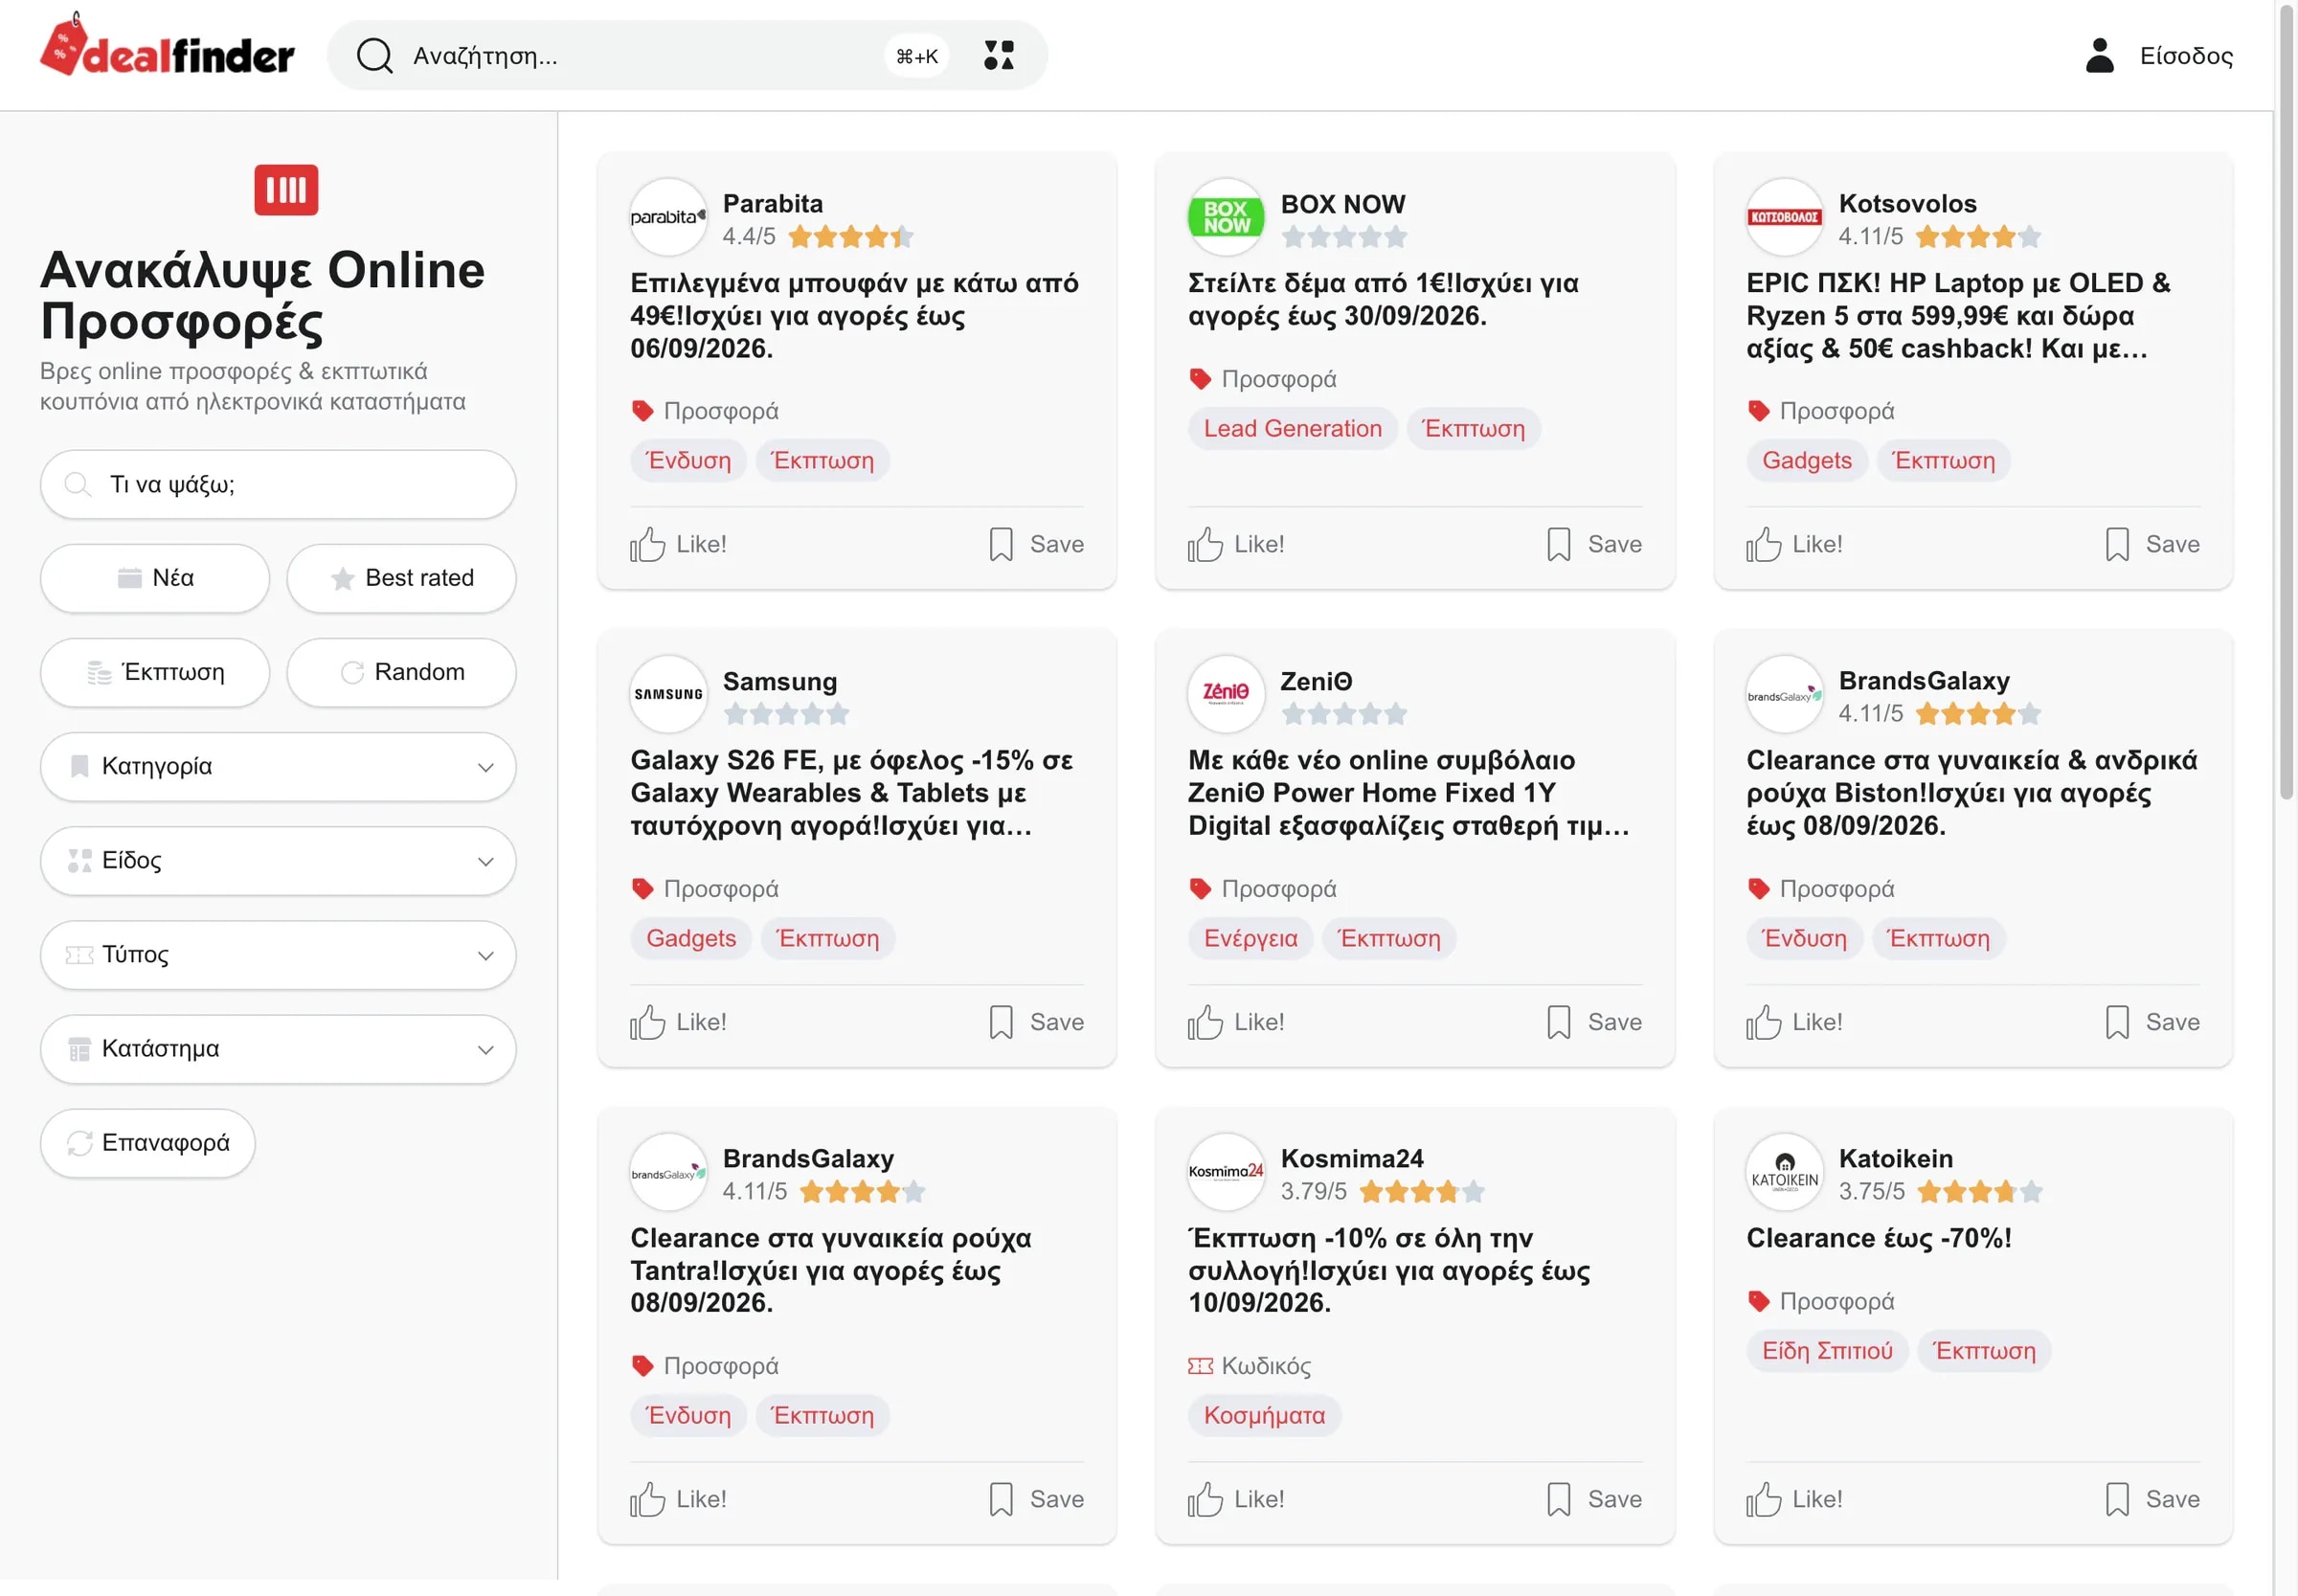Like the BrandsGalaxy Tantra offer

pyautogui.click(x=678, y=1500)
